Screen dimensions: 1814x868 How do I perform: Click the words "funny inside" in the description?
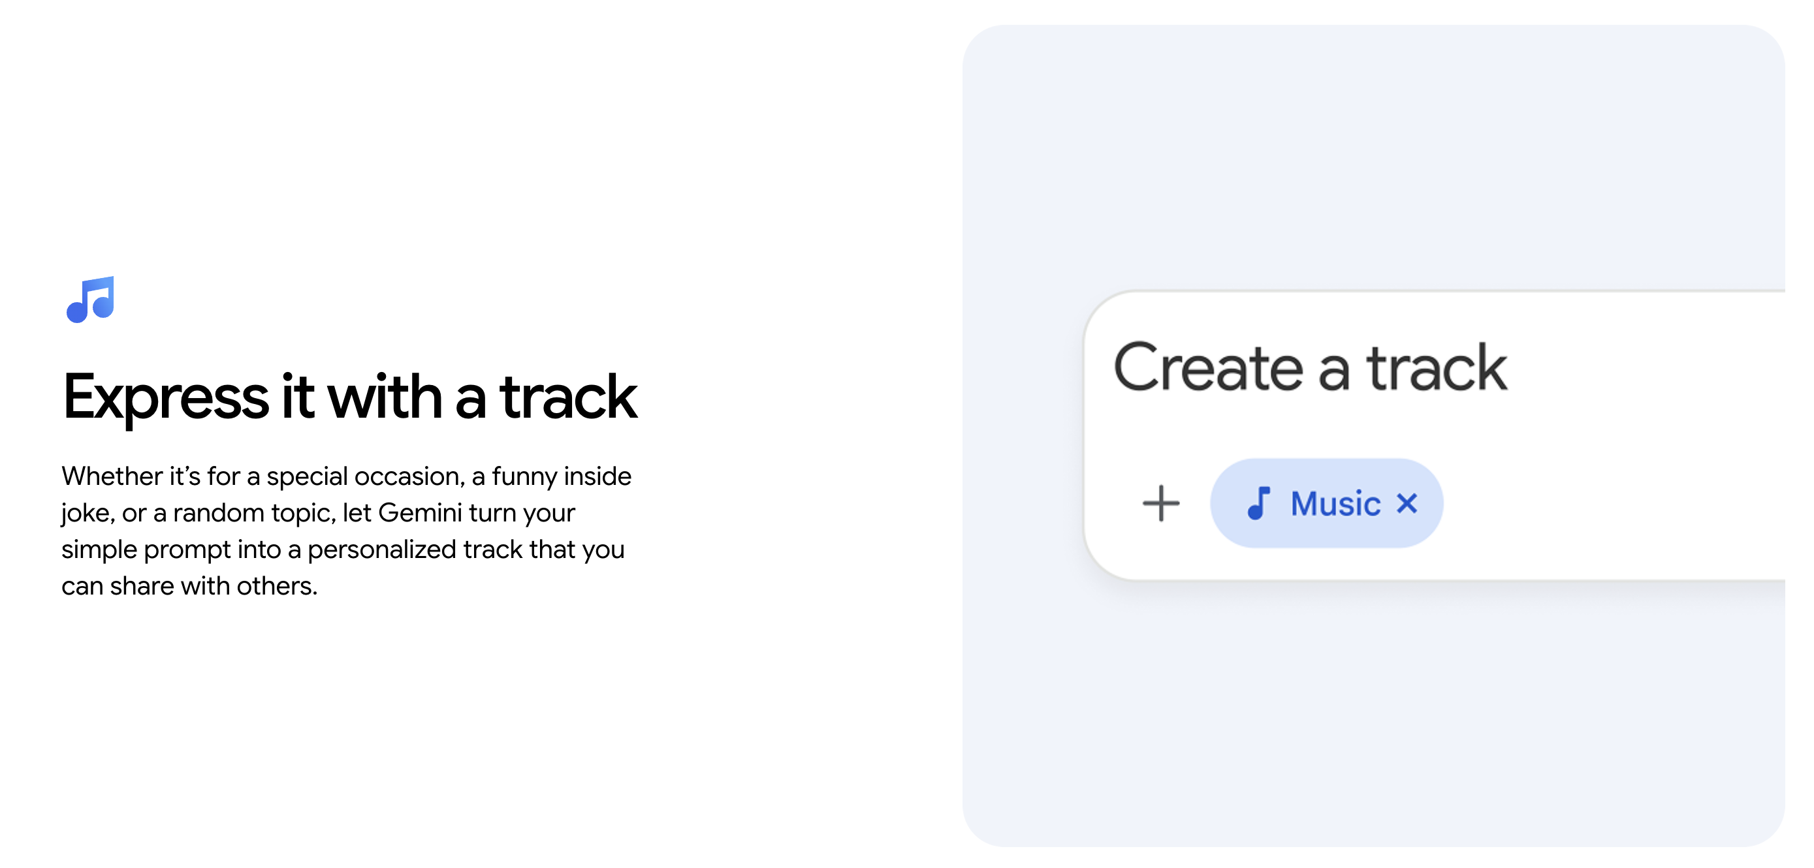[561, 476]
